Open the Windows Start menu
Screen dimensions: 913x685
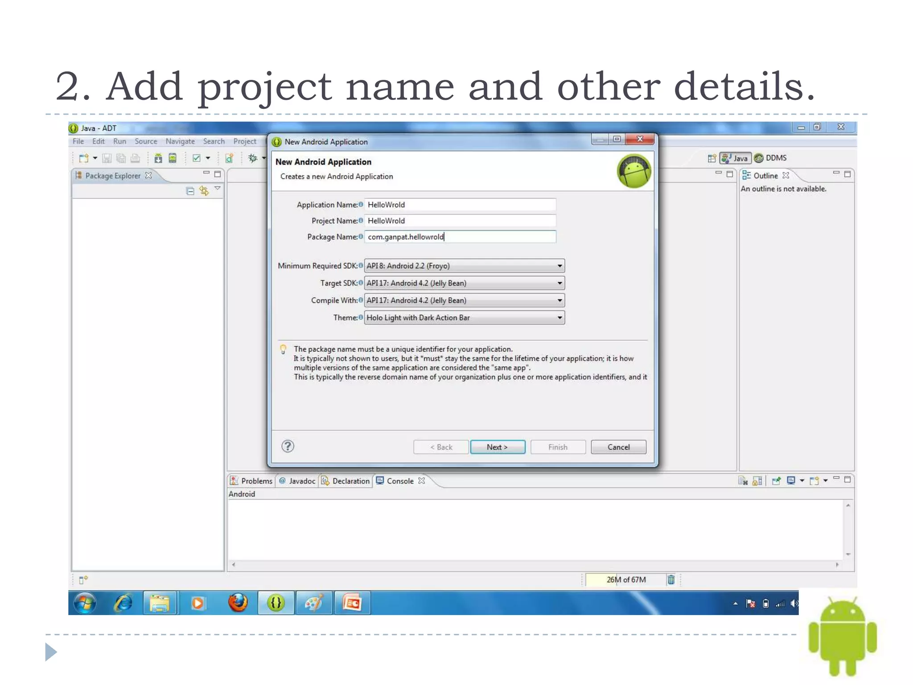click(x=85, y=603)
